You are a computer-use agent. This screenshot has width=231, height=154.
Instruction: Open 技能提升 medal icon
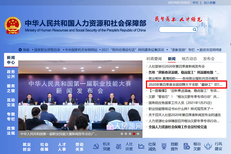(164, 146)
